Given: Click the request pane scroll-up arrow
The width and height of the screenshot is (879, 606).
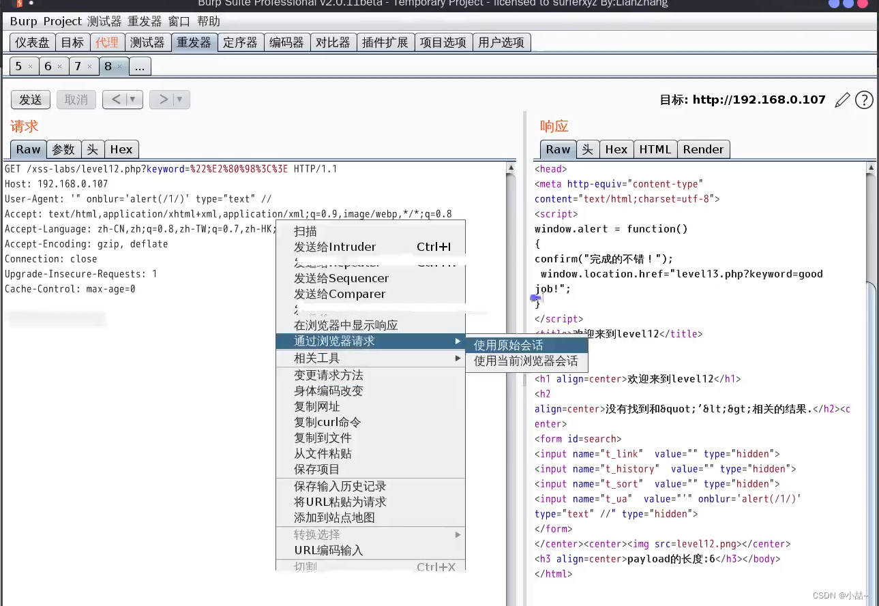Looking at the screenshot, I should point(511,168).
